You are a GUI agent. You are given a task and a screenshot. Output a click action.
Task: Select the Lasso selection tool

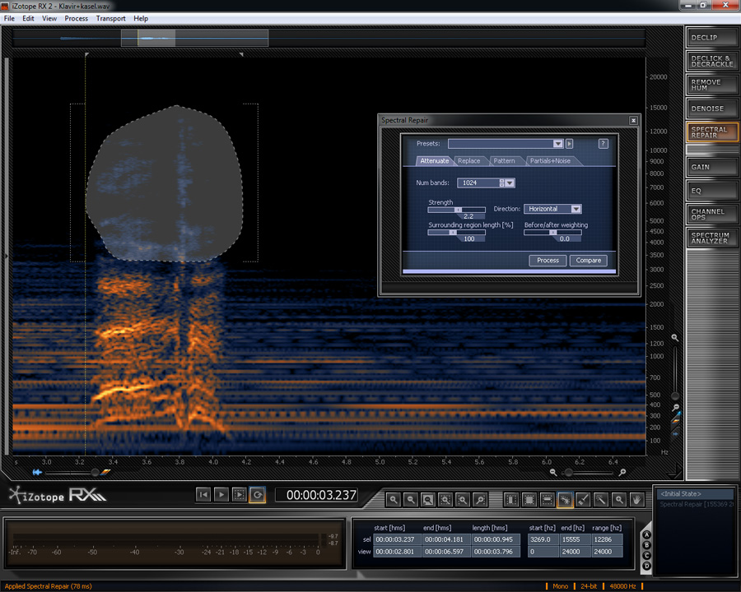[566, 499]
